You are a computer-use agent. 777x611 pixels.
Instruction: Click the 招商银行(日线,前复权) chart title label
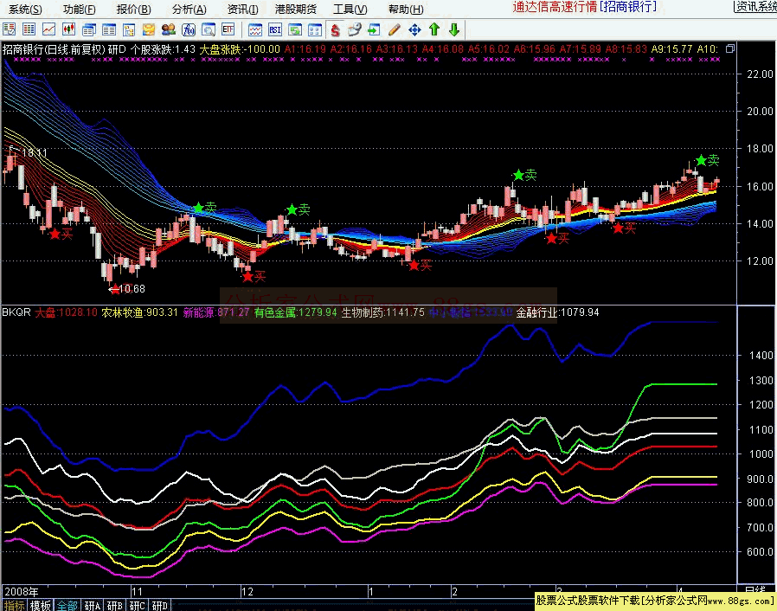coord(54,49)
